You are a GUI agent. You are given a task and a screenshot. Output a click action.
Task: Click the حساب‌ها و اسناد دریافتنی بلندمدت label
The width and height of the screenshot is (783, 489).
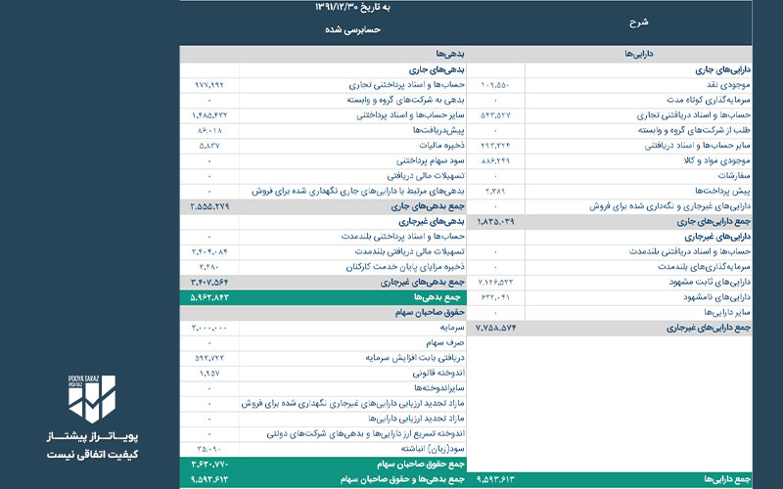690,251
